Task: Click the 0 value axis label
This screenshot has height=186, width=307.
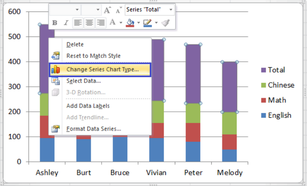Action: (19, 162)
